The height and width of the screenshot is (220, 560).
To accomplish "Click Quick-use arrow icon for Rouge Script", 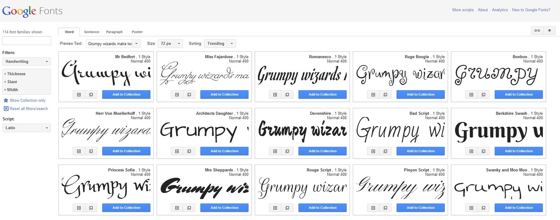I will 275,208.
